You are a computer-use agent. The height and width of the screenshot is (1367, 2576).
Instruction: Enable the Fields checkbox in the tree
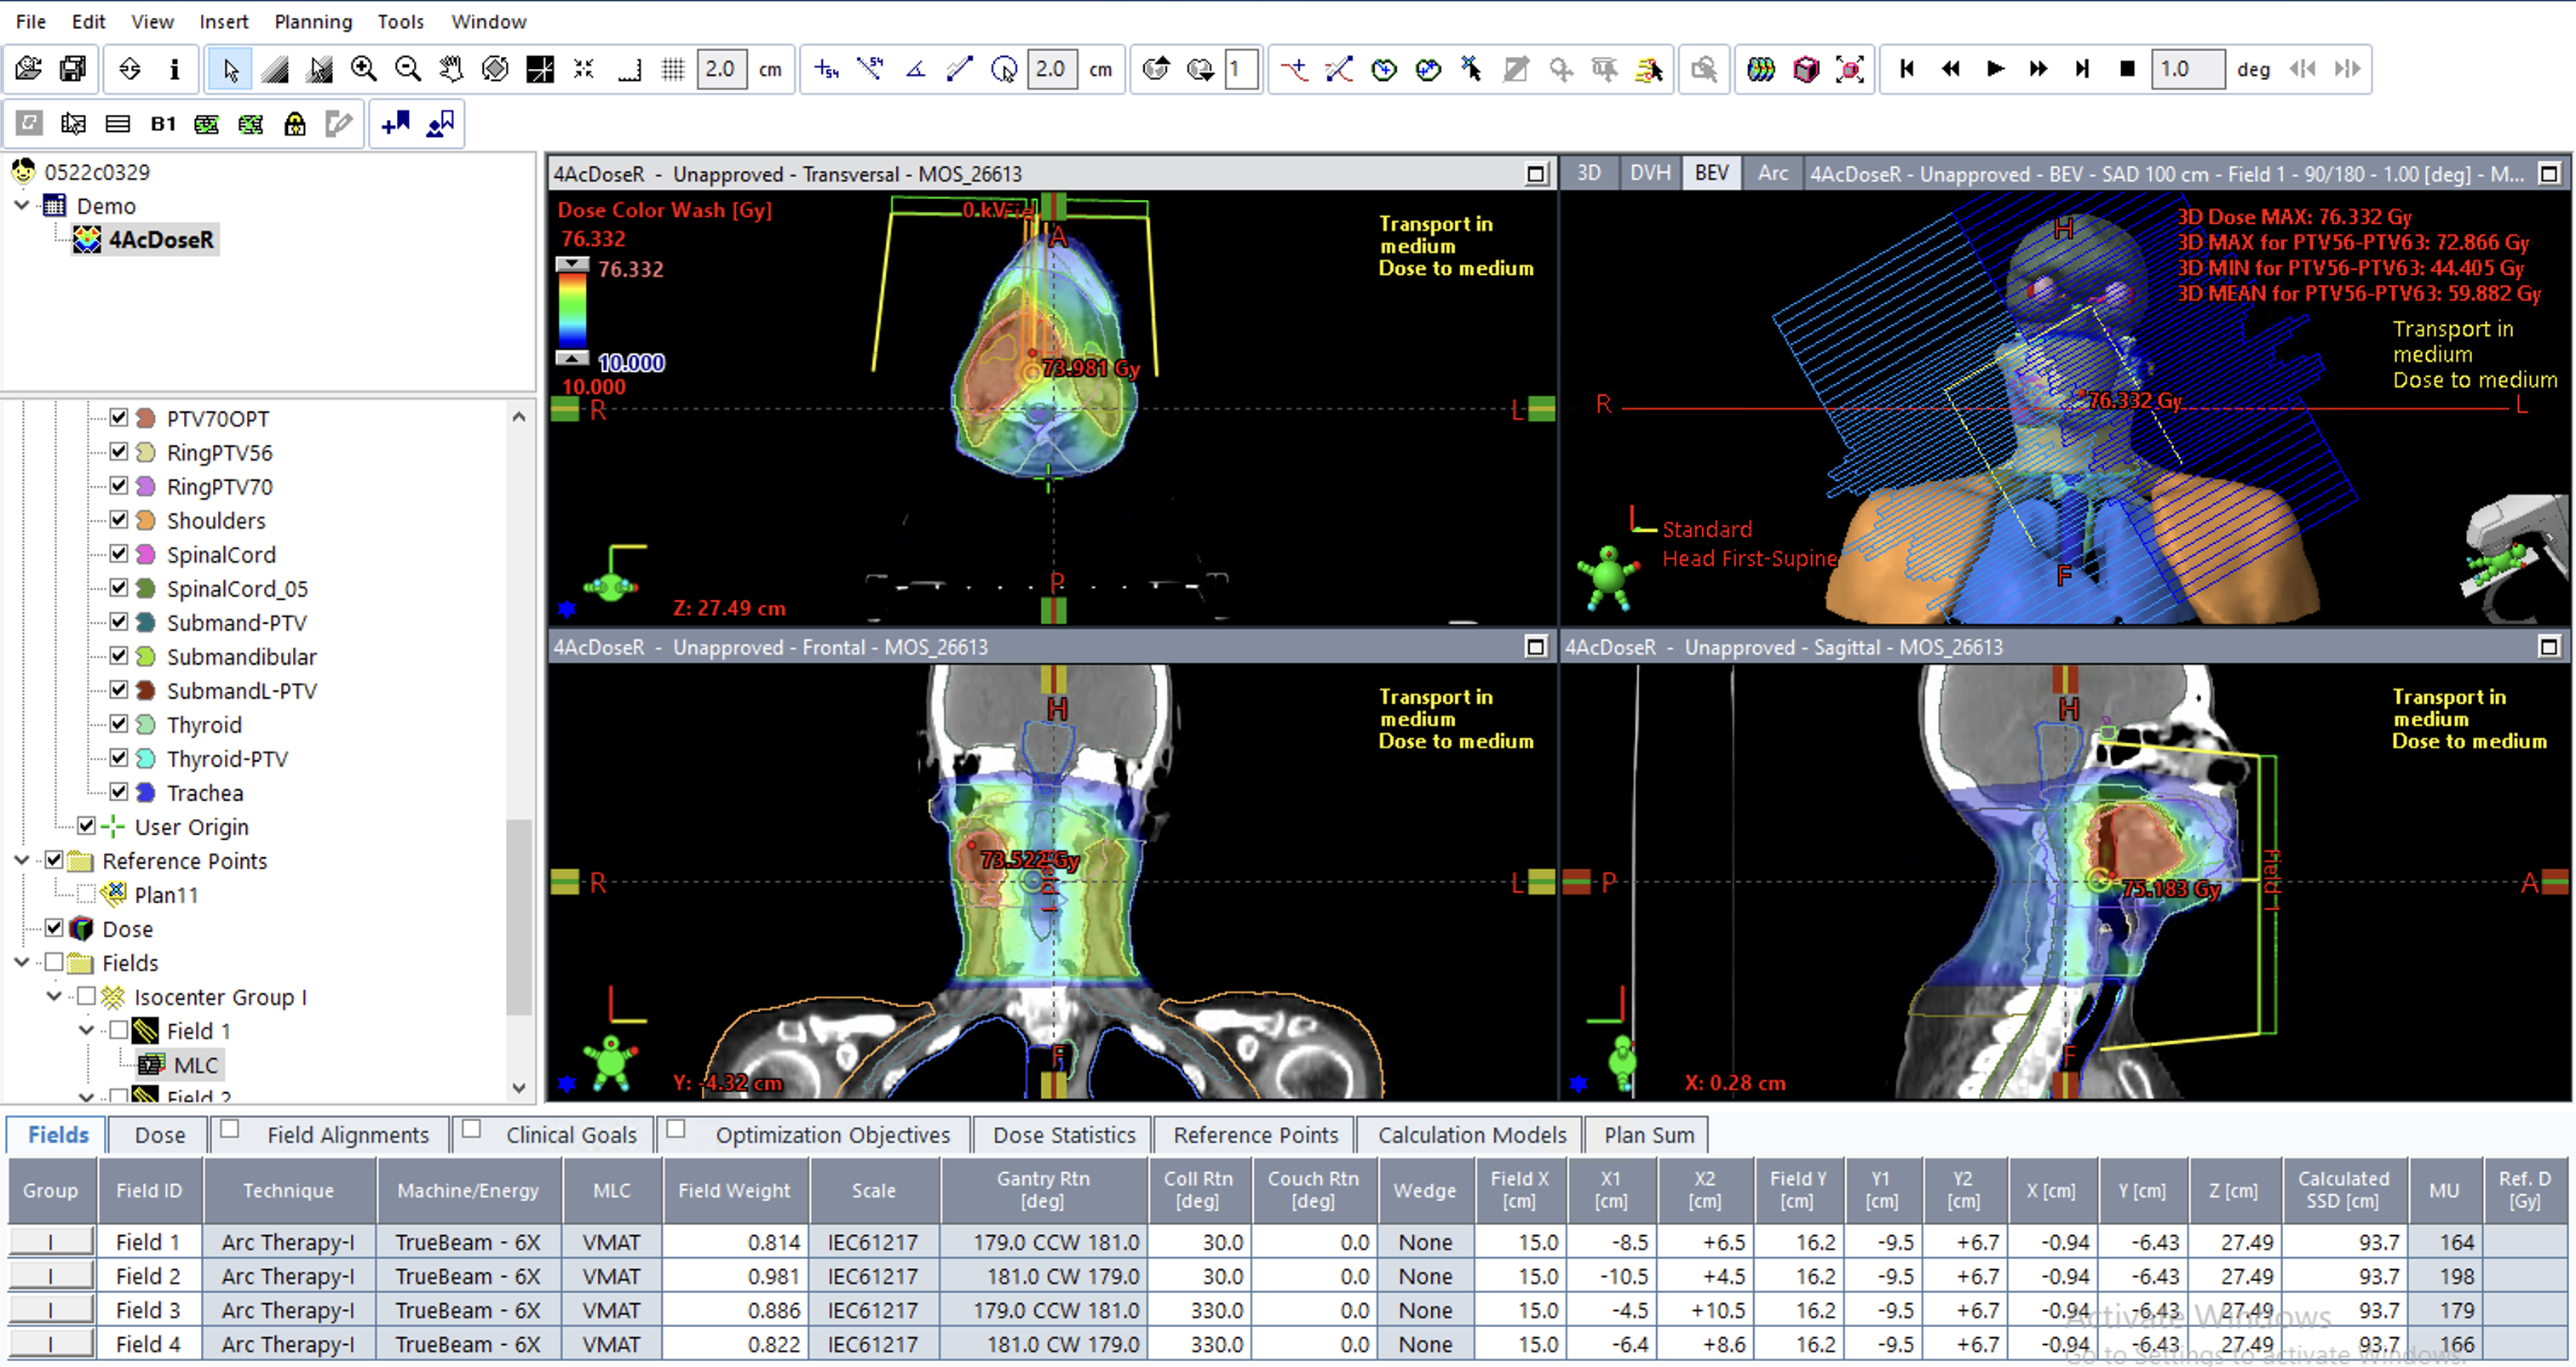53,963
